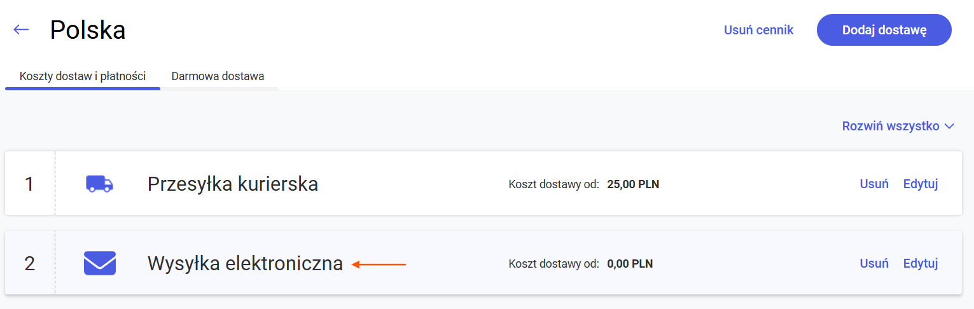Edit the Przesyłka kurierska delivery
974x309 pixels.
click(921, 184)
